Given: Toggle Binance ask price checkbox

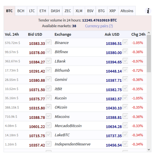Looking at the screenshot, I should point(125,42).
